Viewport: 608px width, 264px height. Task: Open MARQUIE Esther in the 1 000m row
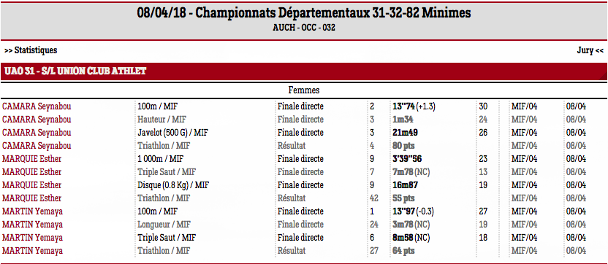coord(32,159)
